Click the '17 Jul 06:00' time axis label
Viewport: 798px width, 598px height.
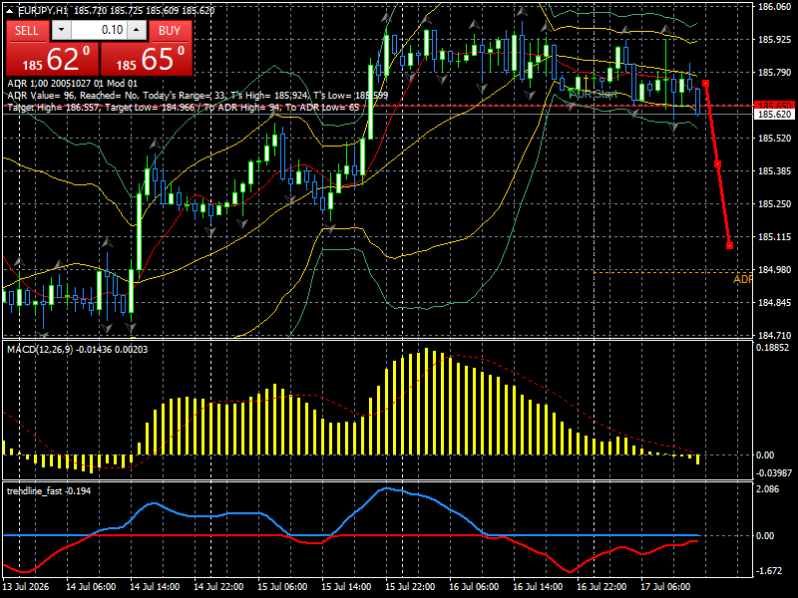point(665,586)
